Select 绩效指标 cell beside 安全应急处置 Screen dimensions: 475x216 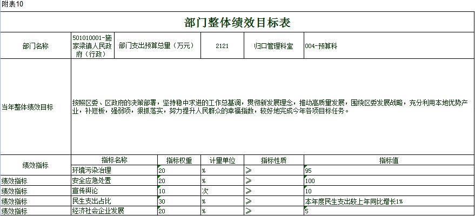(36, 180)
